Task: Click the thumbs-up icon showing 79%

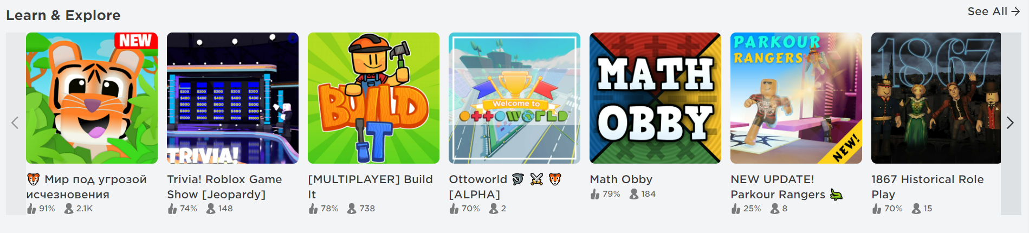Action: coord(595,194)
